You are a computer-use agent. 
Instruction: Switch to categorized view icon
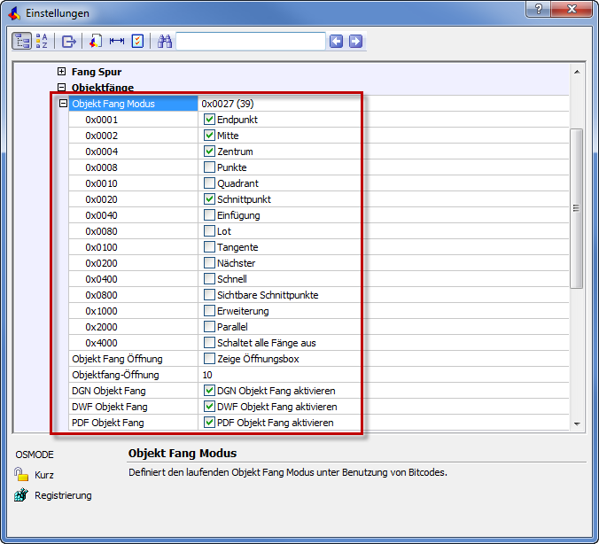22,41
